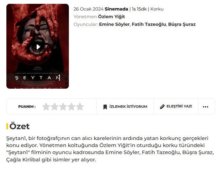Viewport: 220px width, 170px height.
Task: Click the Şeytan1 movie poster title area
Action: [38, 78]
